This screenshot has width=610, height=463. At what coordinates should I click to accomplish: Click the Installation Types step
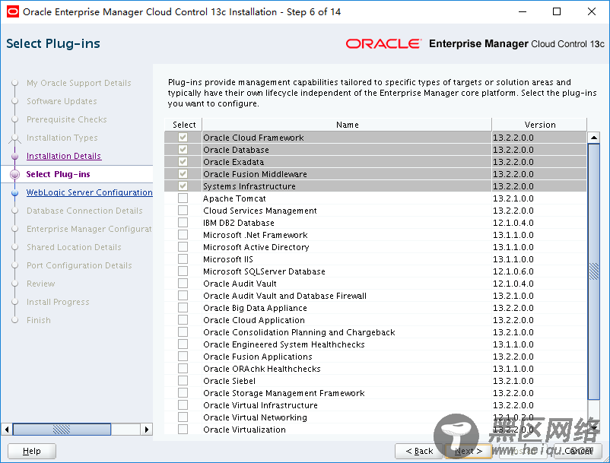coord(62,138)
